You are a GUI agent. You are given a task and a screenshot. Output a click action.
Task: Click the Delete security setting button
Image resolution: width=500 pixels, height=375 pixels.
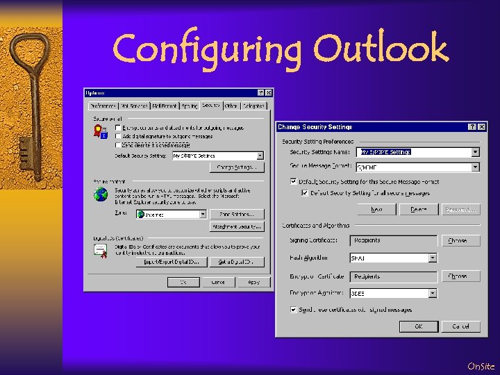419,210
